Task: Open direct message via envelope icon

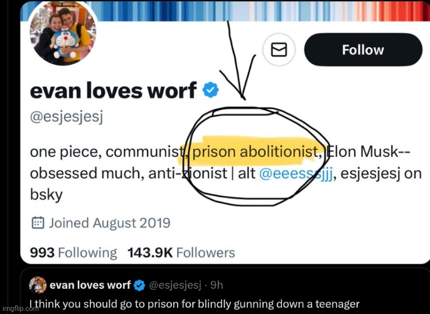Action: click(277, 50)
